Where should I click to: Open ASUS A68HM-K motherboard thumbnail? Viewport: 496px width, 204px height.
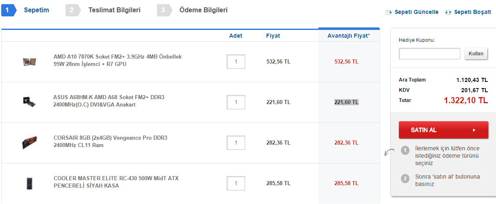pyautogui.click(x=30, y=102)
